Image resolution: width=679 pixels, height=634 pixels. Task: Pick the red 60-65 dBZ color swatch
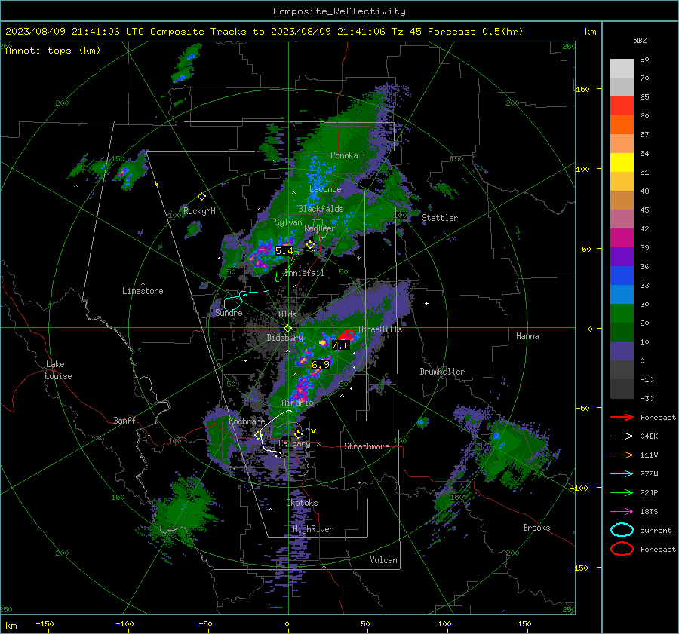pyautogui.click(x=622, y=106)
